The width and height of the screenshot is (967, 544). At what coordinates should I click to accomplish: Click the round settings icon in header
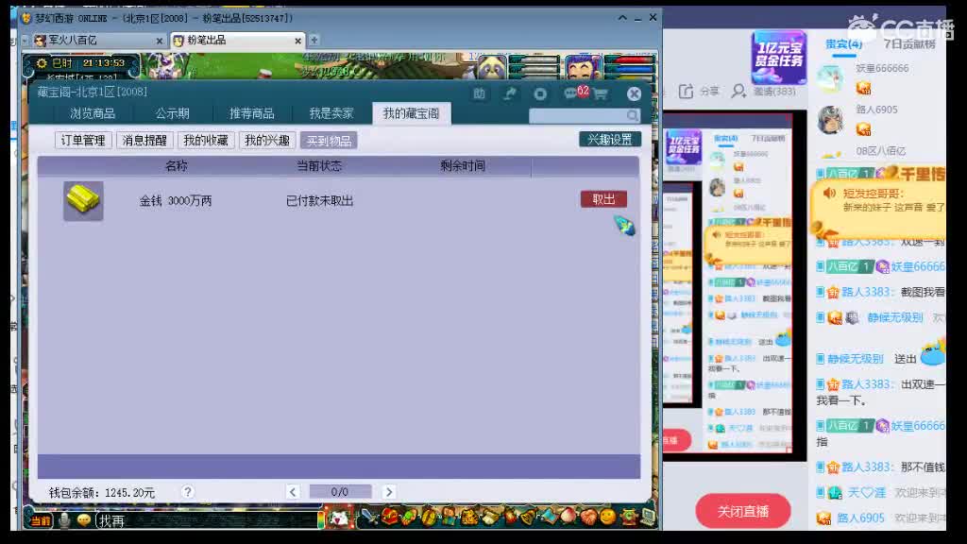pos(540,93)
